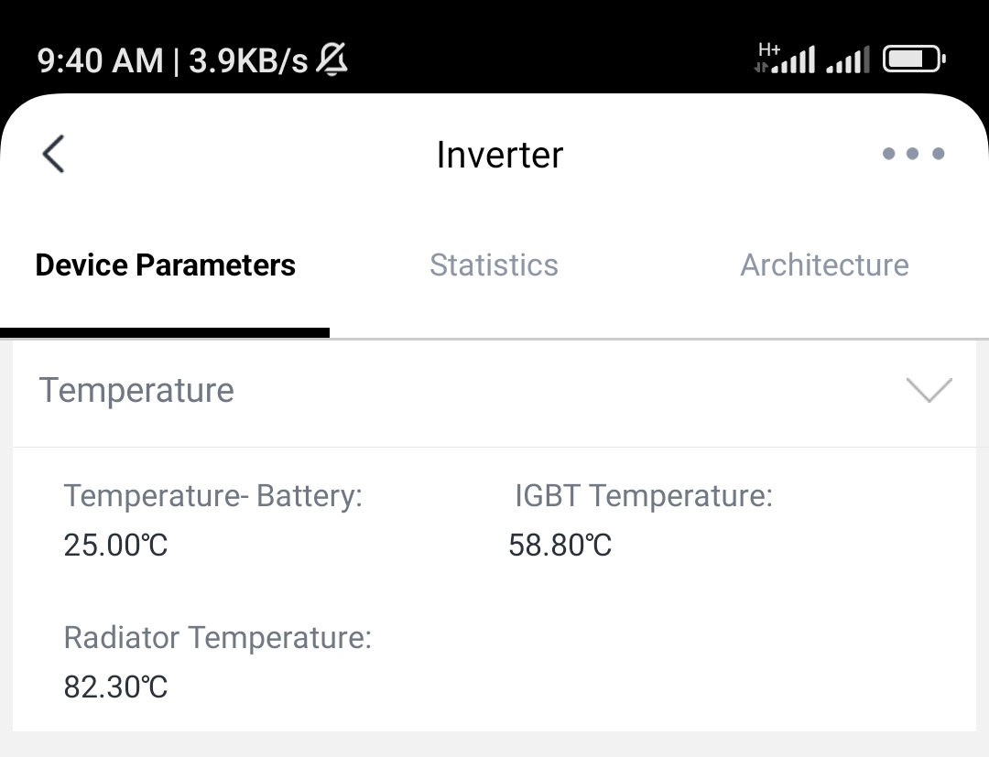The width and height of the screenshot is (989, 757).
Task: Tap the 82.30℃ radiator value
Action: (116, 687)
